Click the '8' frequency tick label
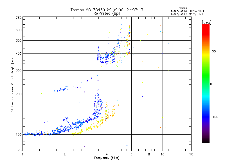225x168 pixels. 149,154
